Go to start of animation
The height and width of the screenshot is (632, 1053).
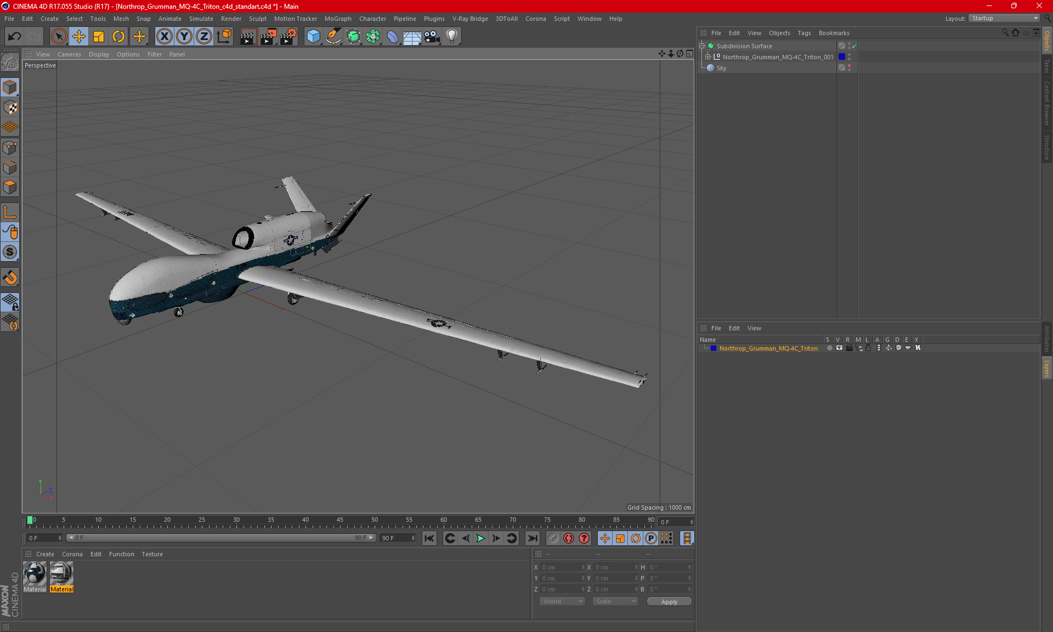pyautogui.click(x=429, y=538)
